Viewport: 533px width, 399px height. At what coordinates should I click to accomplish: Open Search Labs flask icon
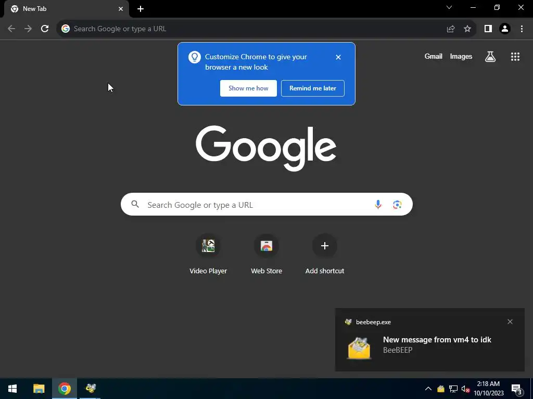[490, 57]
